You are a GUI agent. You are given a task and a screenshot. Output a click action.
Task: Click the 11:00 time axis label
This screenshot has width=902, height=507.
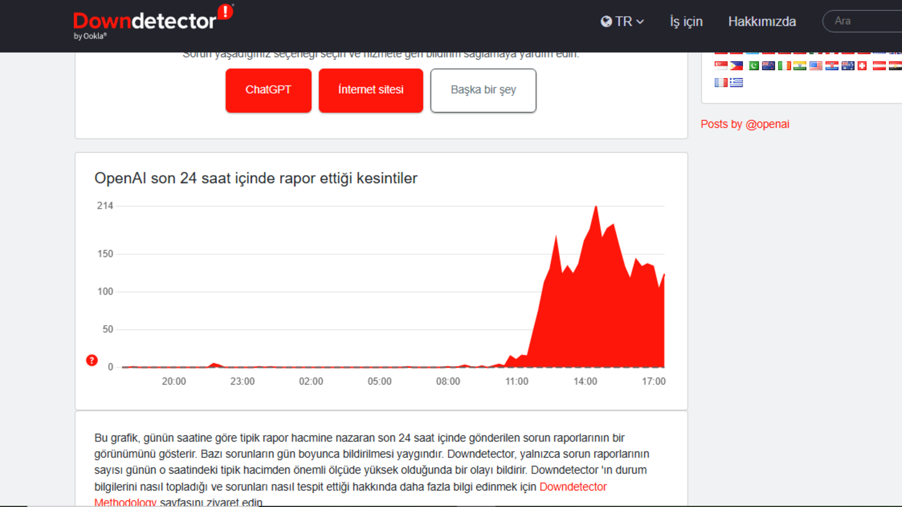tap(516, 381)
